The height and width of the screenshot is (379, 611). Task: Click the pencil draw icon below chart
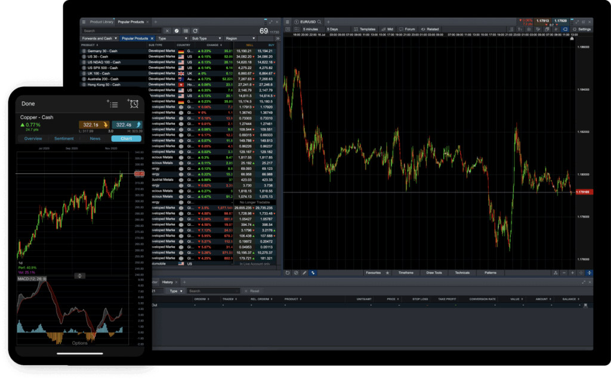click(304, 272)
